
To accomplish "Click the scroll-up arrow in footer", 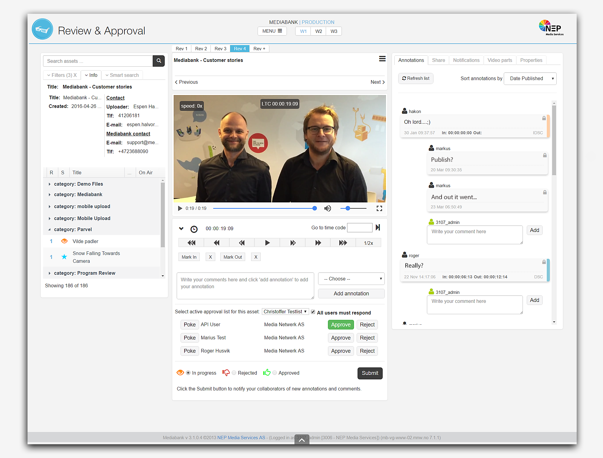I will click(302, 440).
